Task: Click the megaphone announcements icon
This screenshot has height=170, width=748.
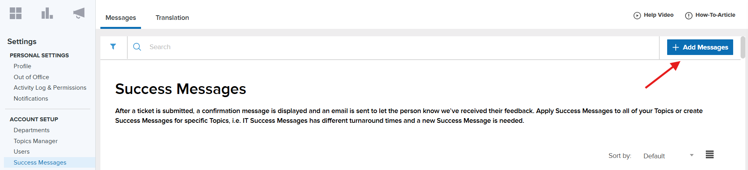Action: (79, 13)
